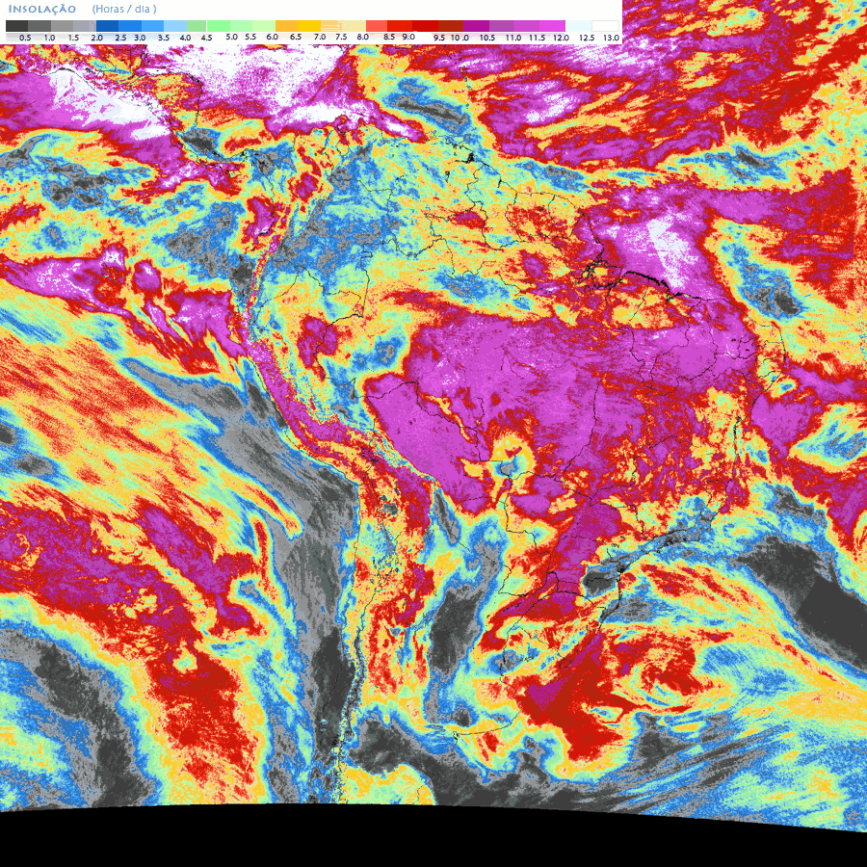This screenshot has width=867, height=867.
Task: Click the '9.5' legend value
Action: pyautogui.click(x=439, y=38)
